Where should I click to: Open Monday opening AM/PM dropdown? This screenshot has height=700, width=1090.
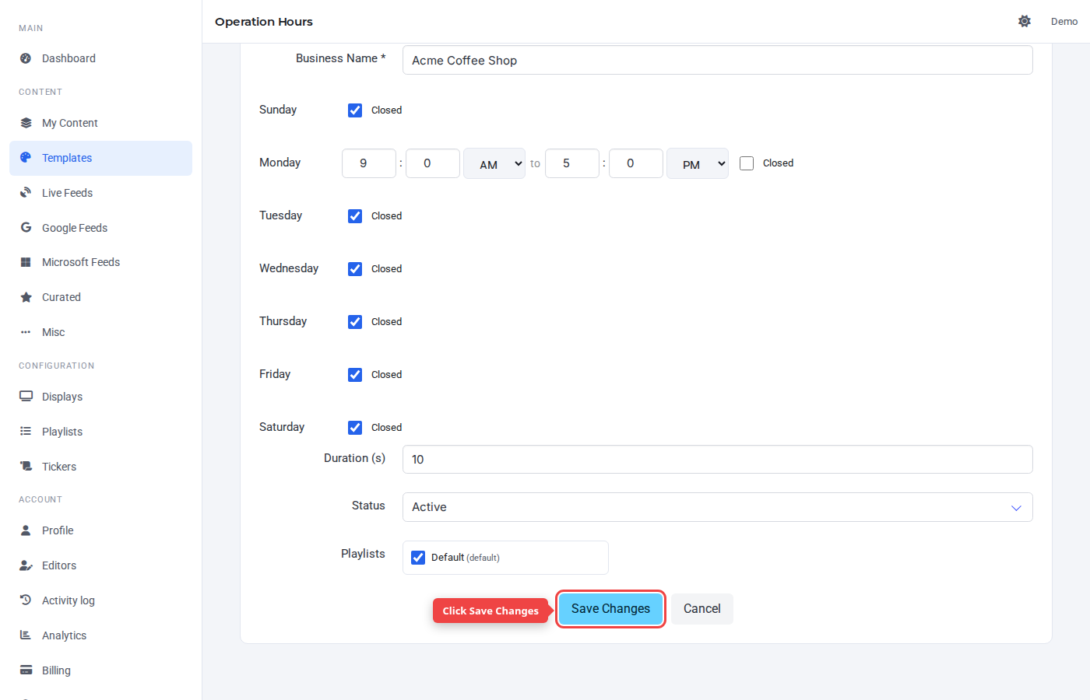(x=494, y=163)
